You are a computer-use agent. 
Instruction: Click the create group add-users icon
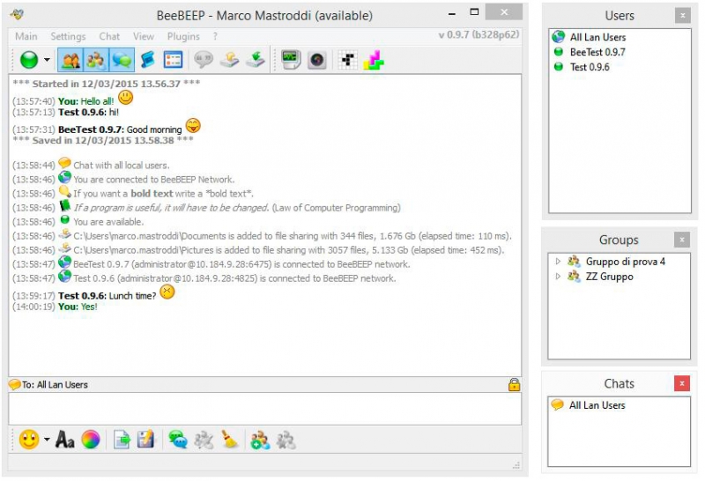click(x=260, y=440)
